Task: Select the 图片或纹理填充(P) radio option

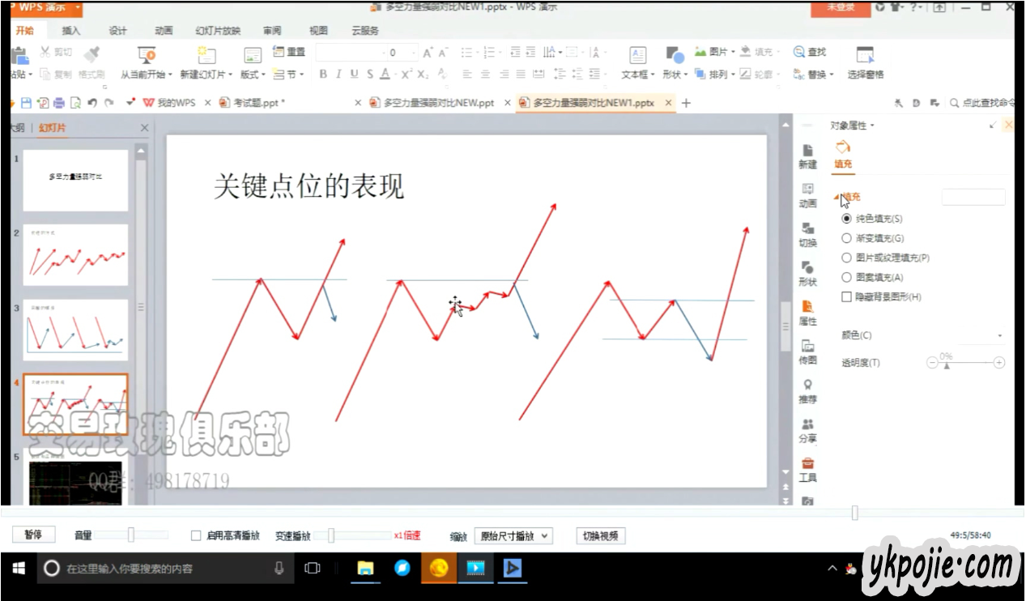Action: point(847,258)
